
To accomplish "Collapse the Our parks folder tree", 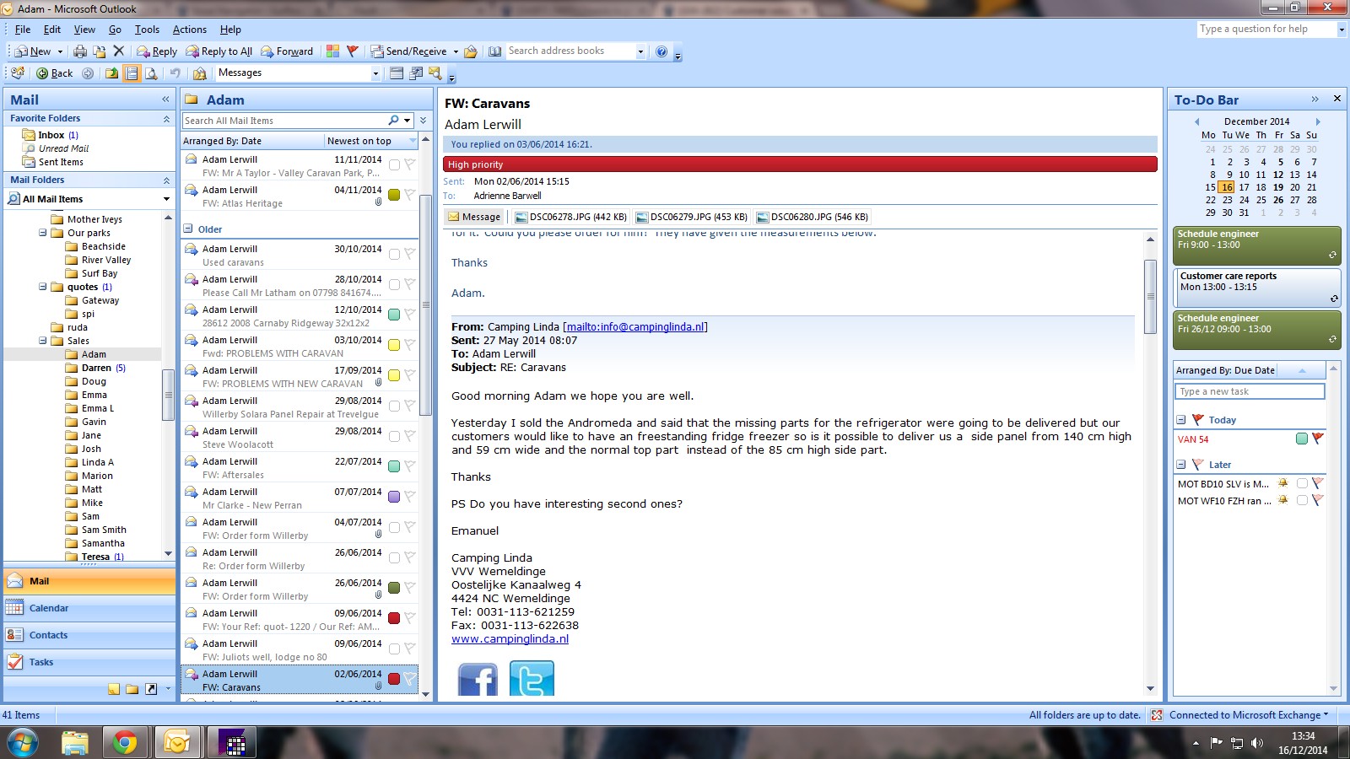I will pyautogui.click(x=42, y=233).
